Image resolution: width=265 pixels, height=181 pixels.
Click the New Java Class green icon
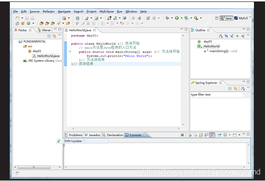[x=28, y=23]
